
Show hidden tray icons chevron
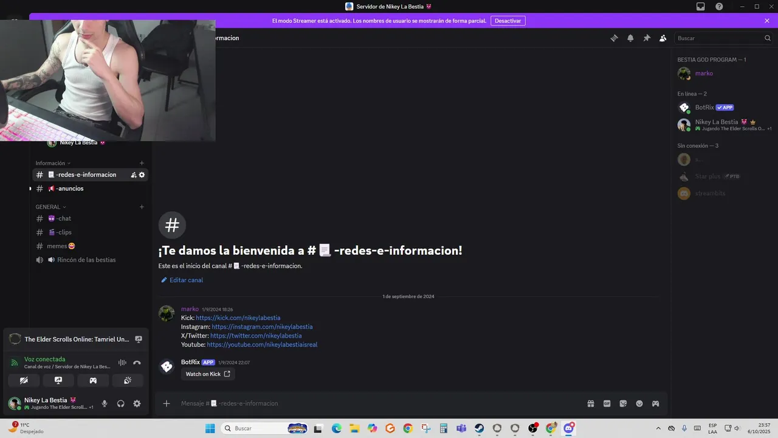click(658, 428)
